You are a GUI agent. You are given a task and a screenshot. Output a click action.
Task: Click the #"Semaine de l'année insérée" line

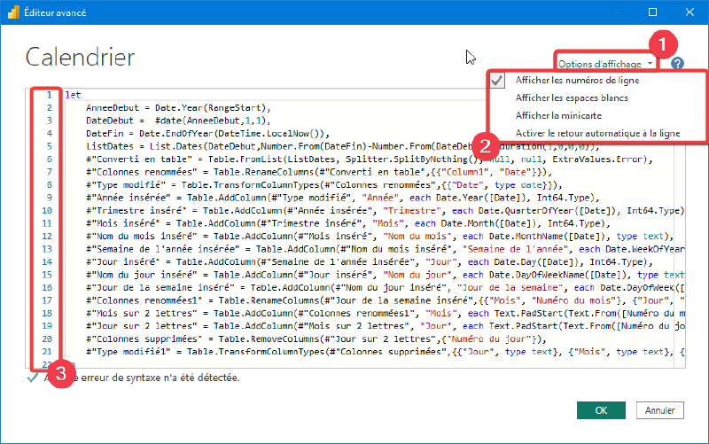[x=385, y=249]
